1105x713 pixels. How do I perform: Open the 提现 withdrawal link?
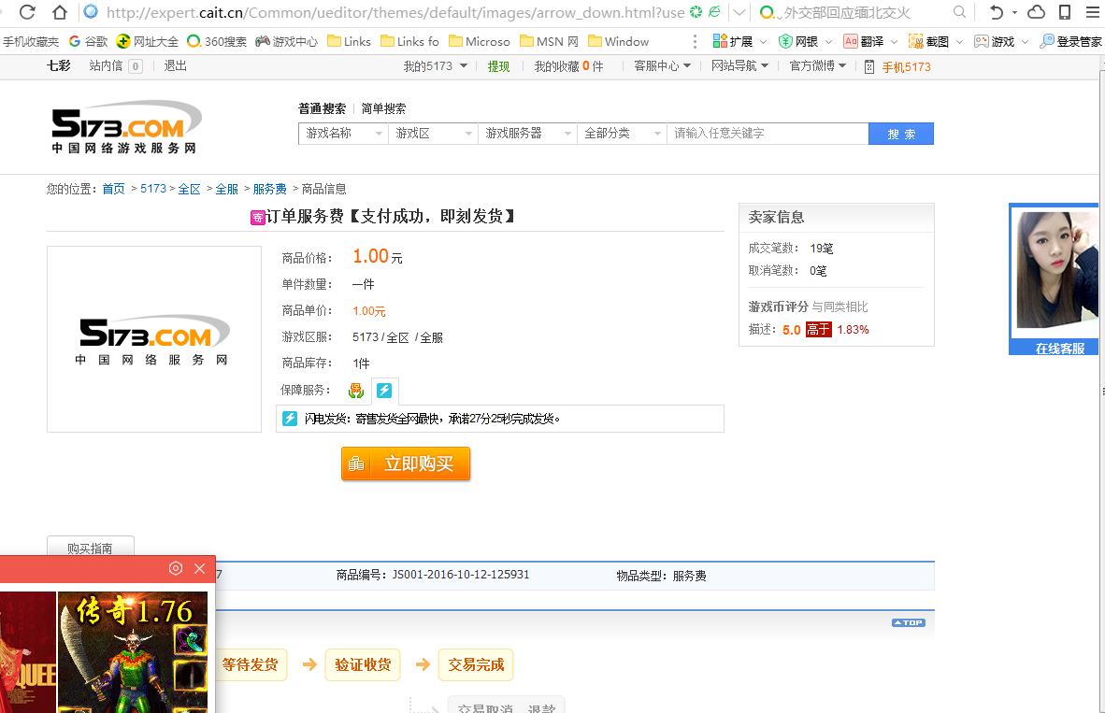(x=498, y=66)
